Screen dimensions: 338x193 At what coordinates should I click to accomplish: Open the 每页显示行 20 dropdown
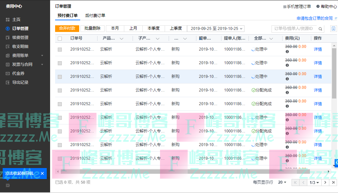tap(282, 182)
